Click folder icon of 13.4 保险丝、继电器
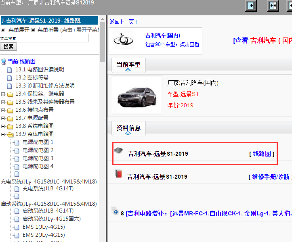This screenshot has height=242, width=292. pos(10,94)
